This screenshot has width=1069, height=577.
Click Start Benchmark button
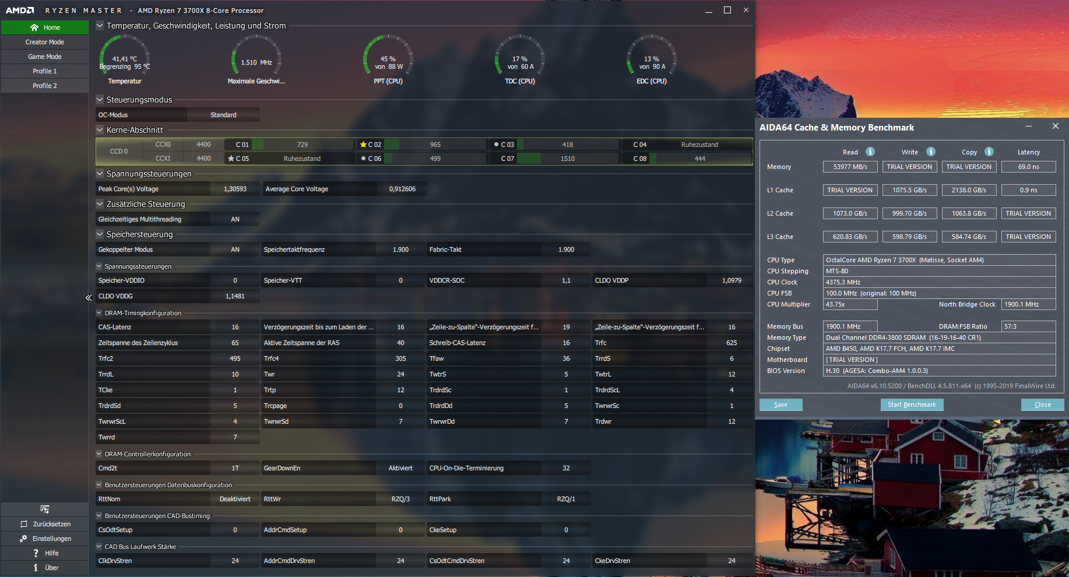[x=912, y=404]
